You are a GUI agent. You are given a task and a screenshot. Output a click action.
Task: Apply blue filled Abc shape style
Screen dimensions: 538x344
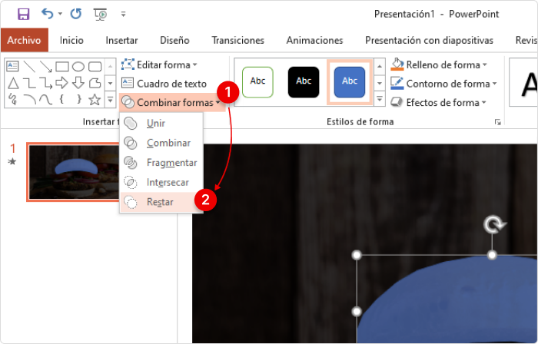click(x=349, y=82)
